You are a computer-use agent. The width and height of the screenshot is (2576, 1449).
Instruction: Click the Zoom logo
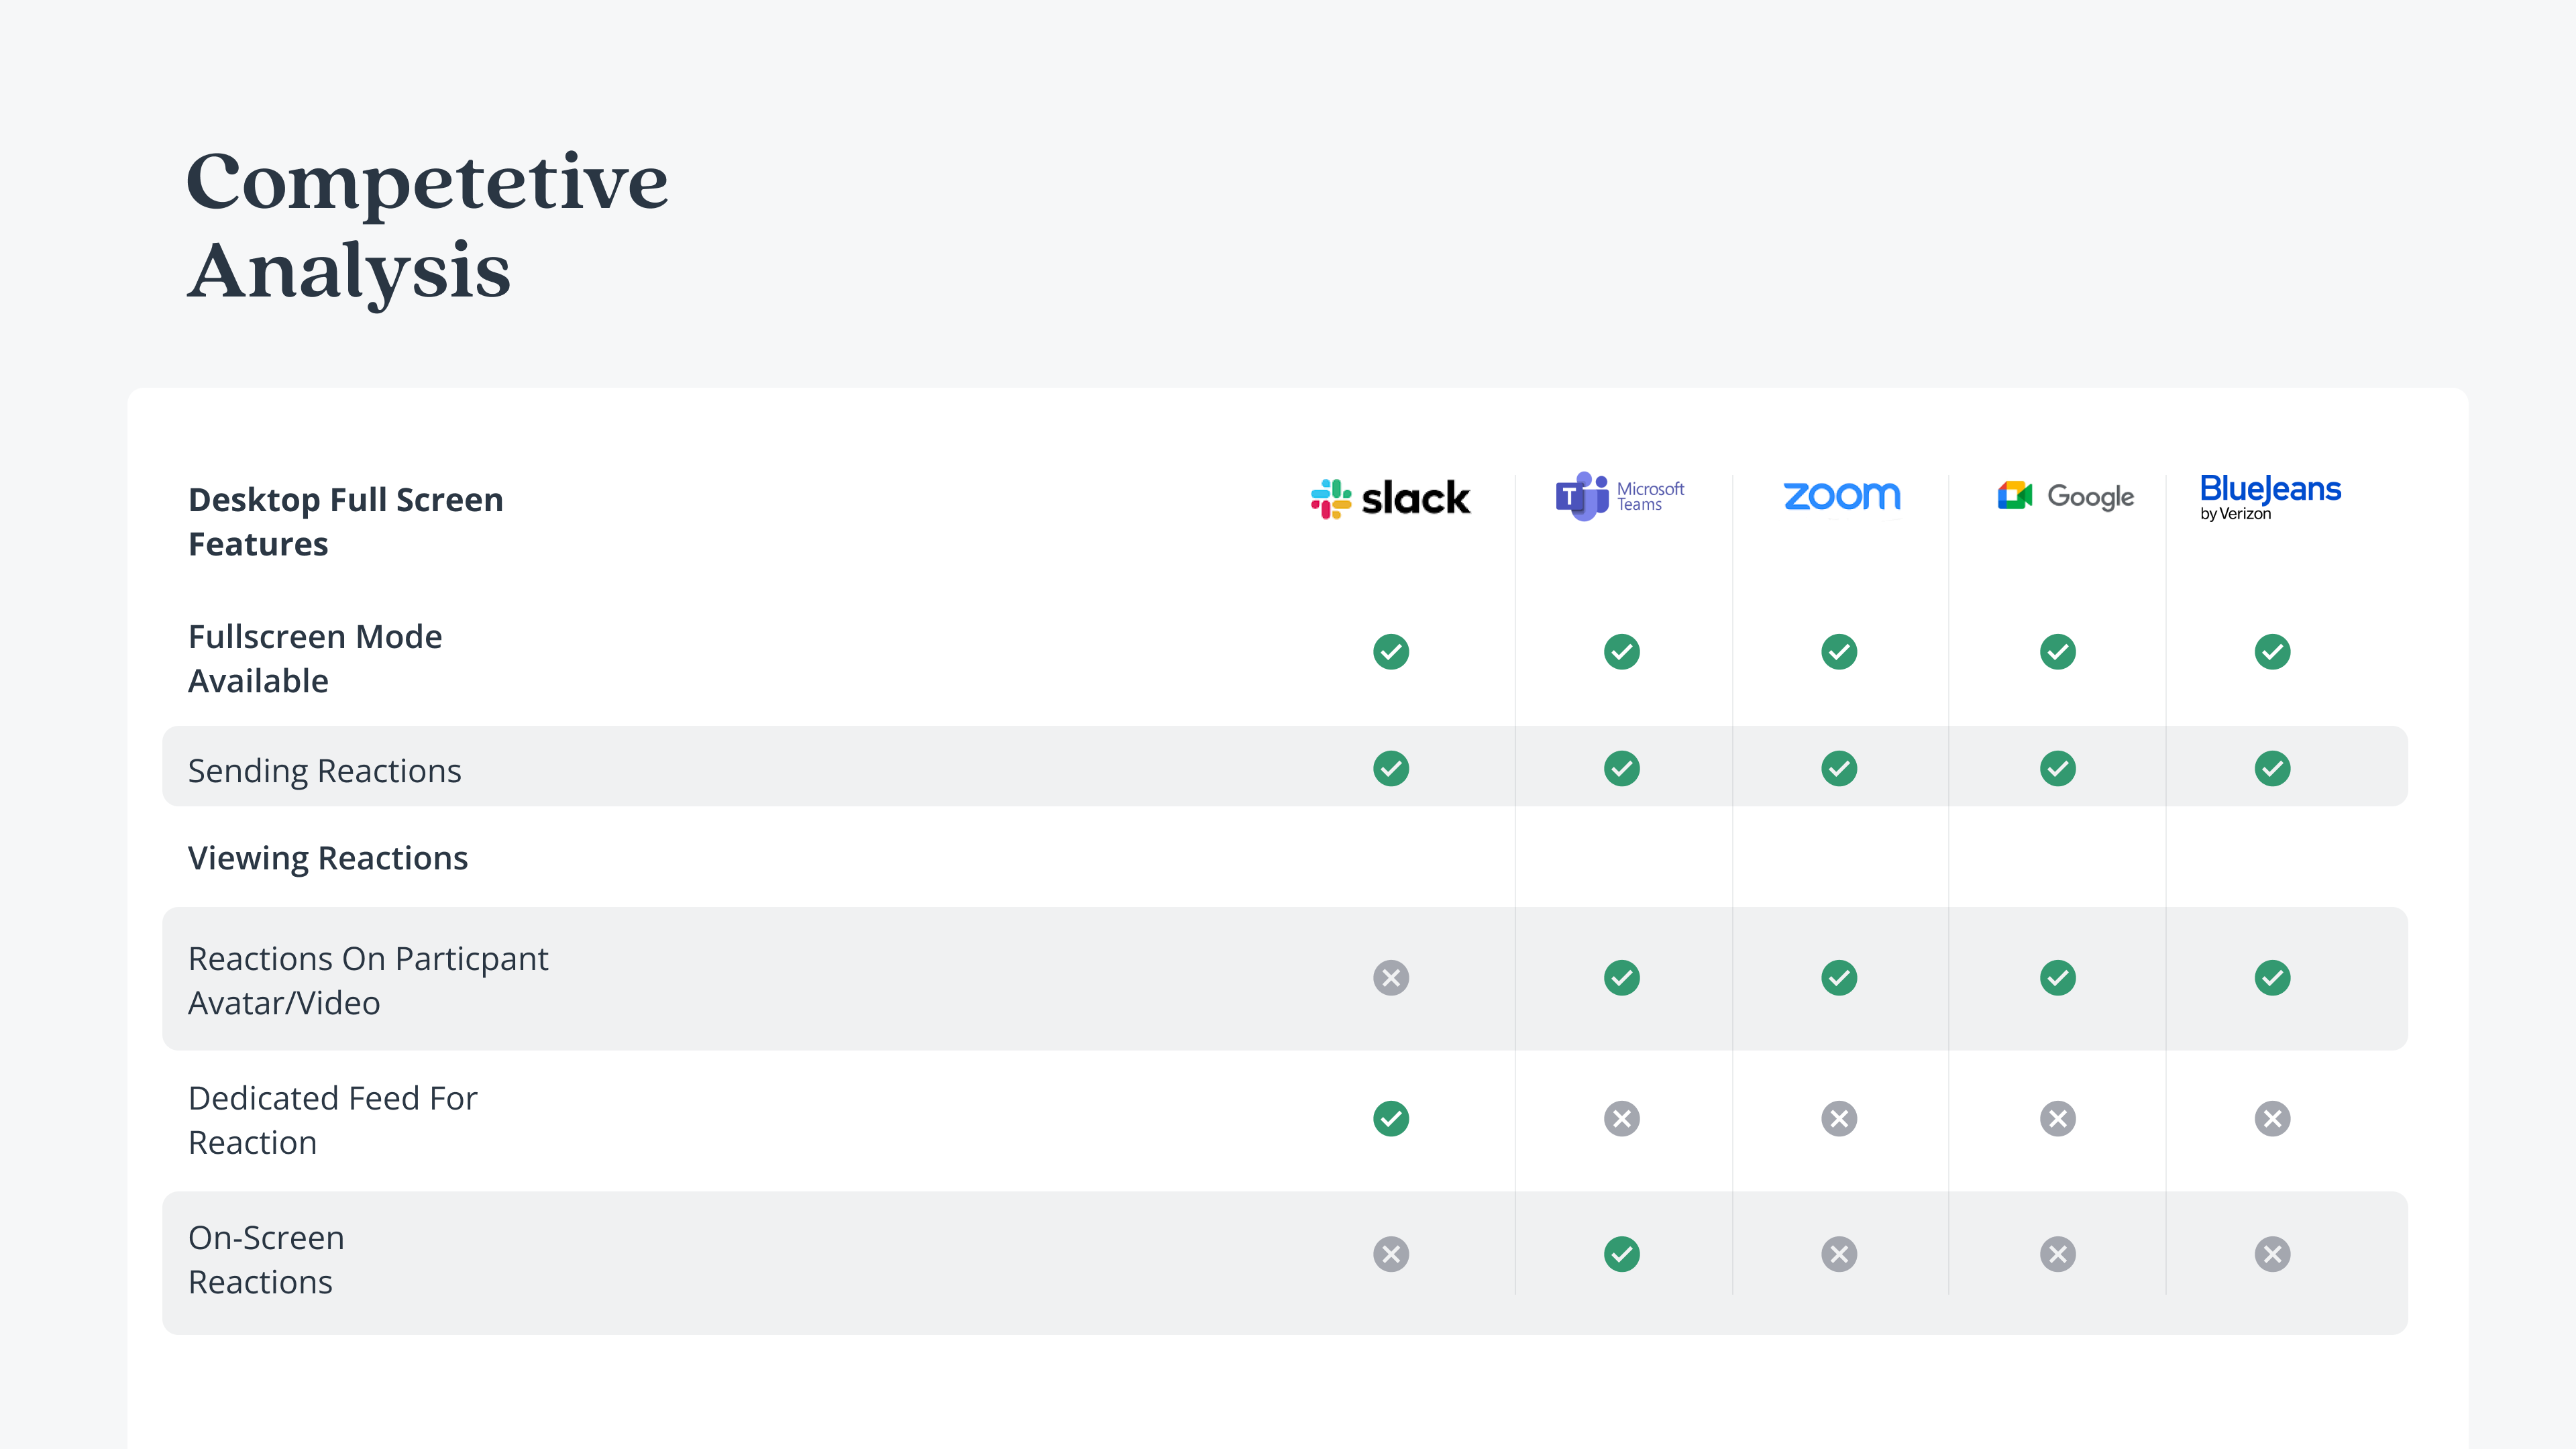1842,496
